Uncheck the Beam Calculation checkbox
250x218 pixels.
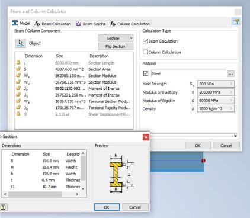pos(145,41)
